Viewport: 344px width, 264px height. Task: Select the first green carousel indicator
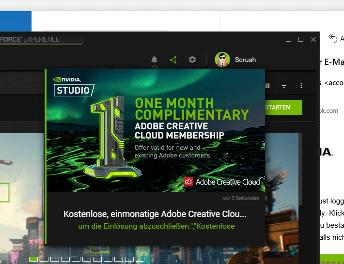pyautogui.click(x=33, y=259)
